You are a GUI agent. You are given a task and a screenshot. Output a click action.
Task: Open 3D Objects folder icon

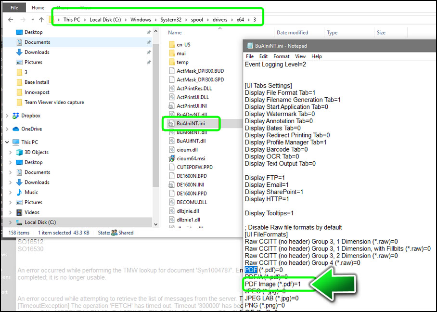coord(19,152)
